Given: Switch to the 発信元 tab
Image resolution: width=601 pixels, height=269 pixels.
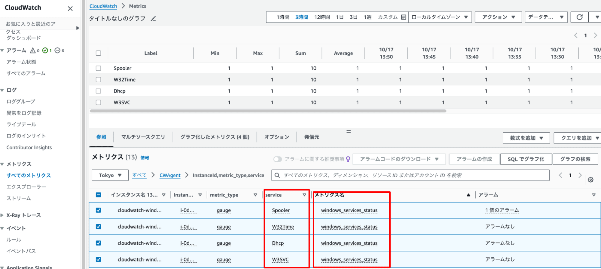Looking at the screenshot, I should pos(312,137).
